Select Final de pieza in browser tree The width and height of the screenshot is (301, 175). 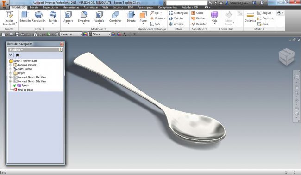point(23,90)
